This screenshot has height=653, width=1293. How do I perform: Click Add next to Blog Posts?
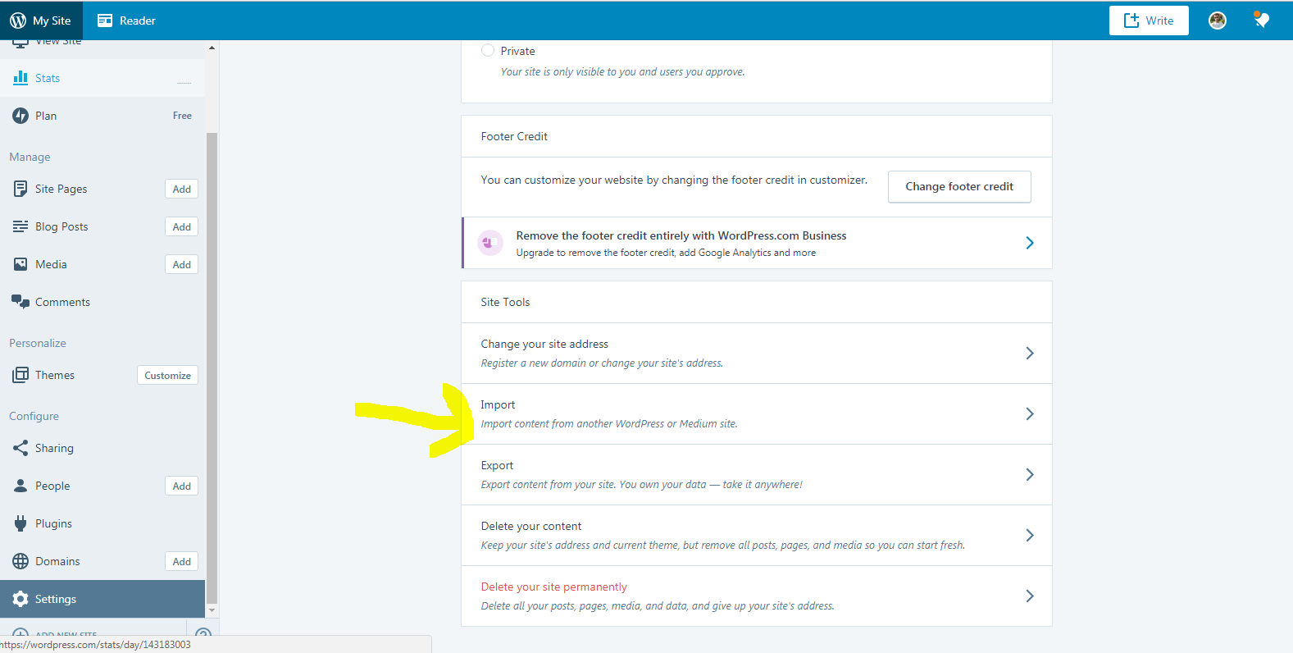181,227
